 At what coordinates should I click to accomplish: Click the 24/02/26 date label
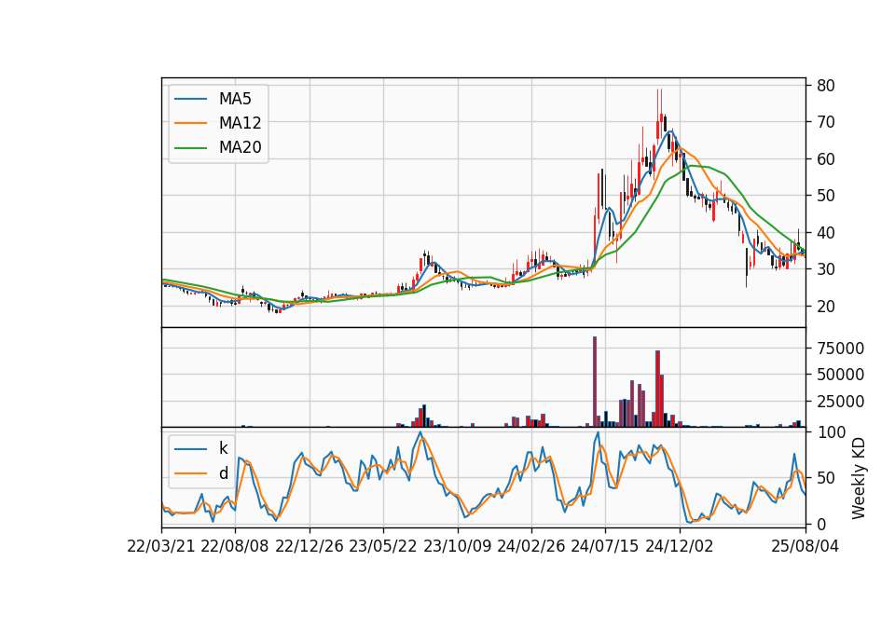point(530,546)
